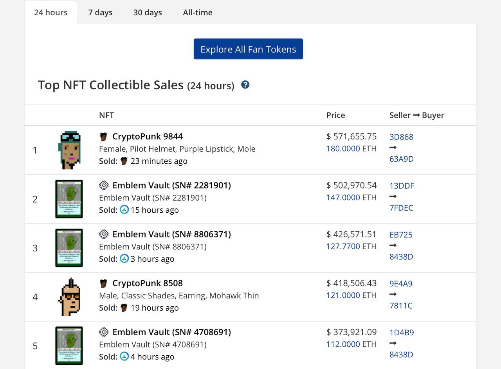Open seller address EB725
The image size is (501, 369).
point(401,235)
